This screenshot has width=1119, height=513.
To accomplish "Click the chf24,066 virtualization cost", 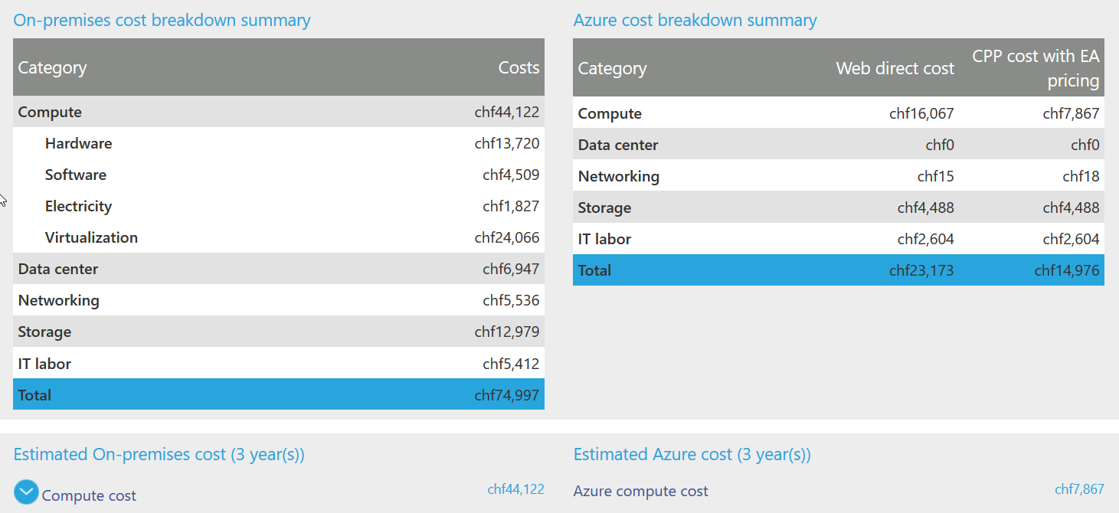I will (x=507, y=237).
